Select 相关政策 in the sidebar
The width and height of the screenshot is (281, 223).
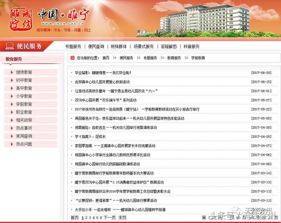(x=24, y=120)
